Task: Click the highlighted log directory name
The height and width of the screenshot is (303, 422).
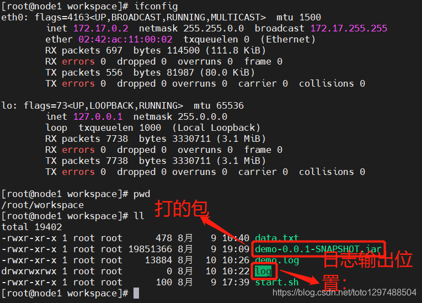Action: pyautogui.click(x=263, y=271)
